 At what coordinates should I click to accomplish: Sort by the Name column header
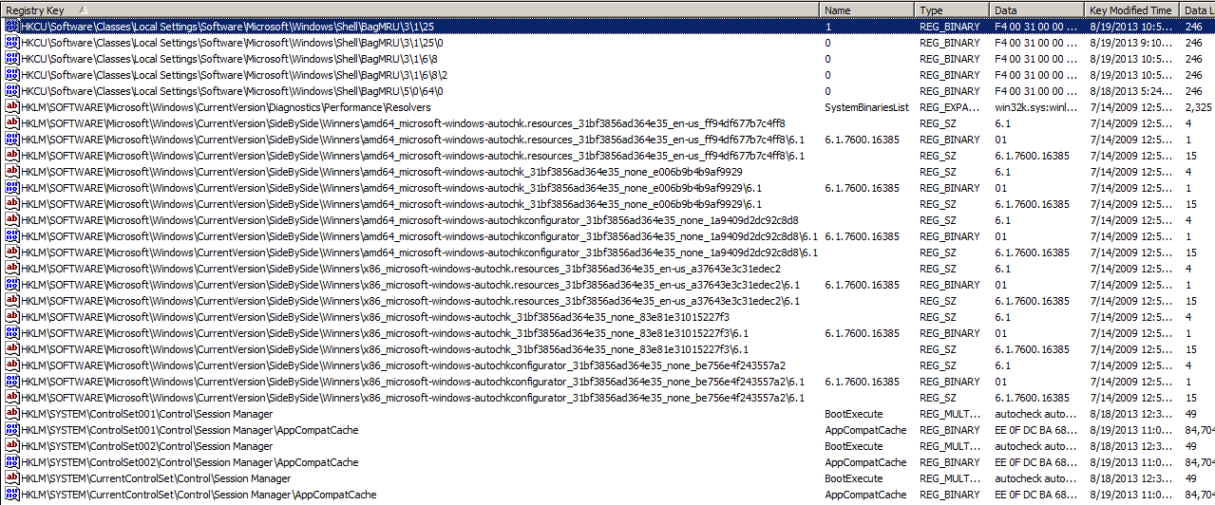click(x=867, y=9)
